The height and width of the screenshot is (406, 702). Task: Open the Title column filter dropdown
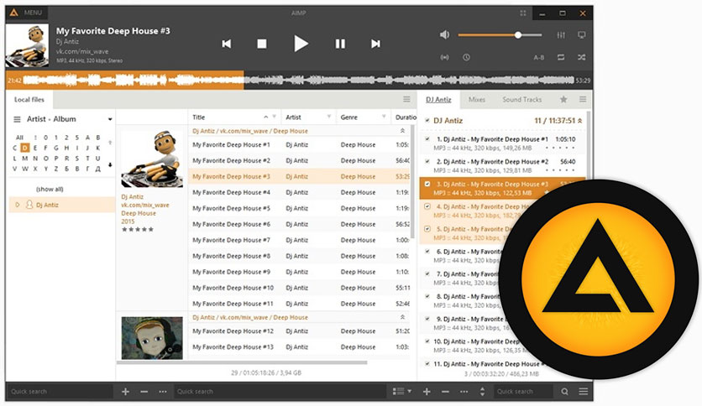(x=275, y=117)
